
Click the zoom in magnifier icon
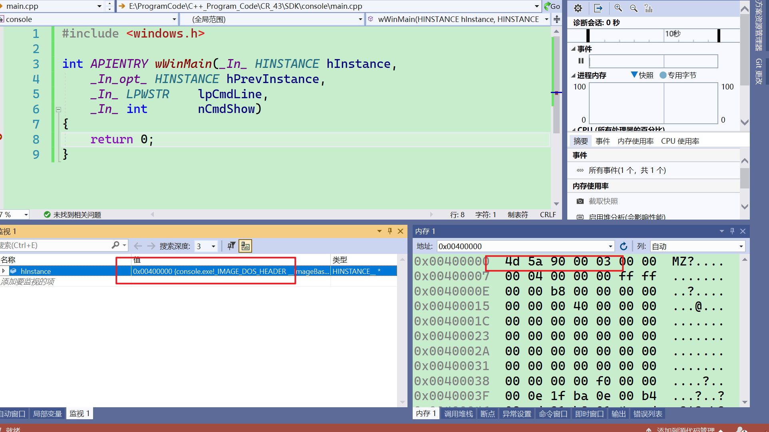click(618, 8)
